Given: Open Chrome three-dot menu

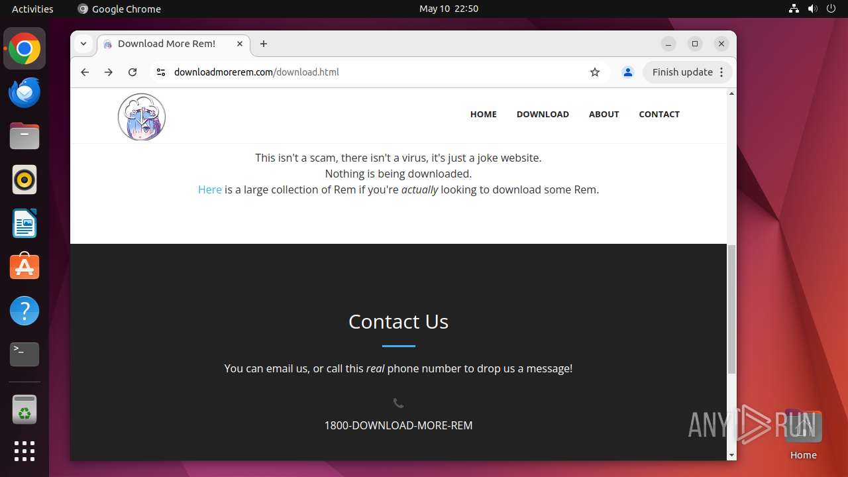Looking at the screenshot, I should tap(722, 72).
